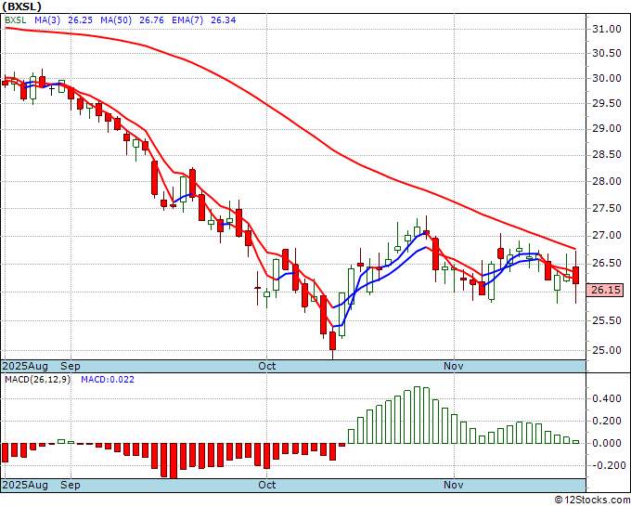
Task: Click the 25.00 price axis label
Action: point(607,350)
